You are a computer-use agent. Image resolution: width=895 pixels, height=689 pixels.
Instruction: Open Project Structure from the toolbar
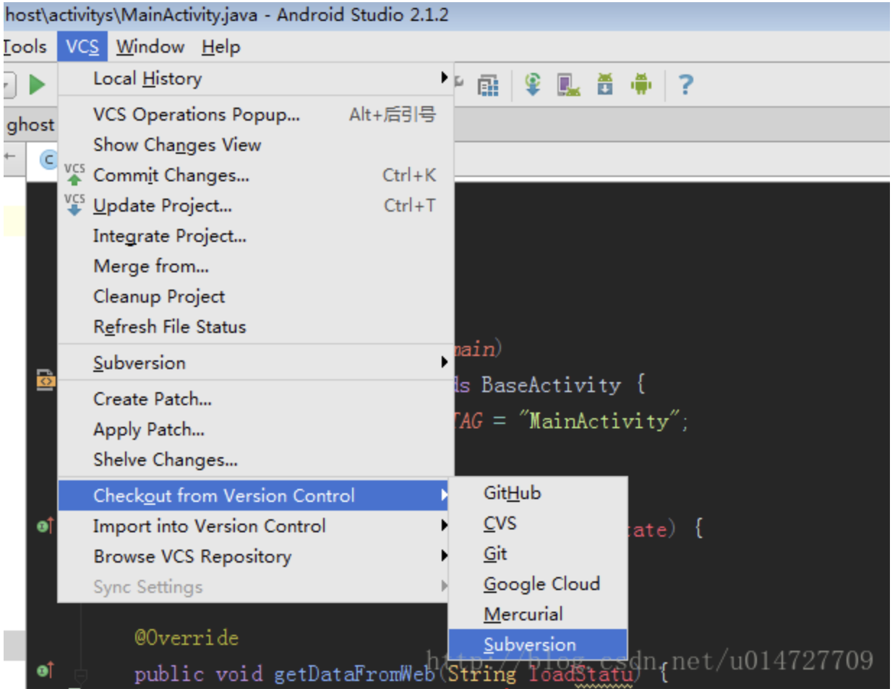(x=488, y=85)
